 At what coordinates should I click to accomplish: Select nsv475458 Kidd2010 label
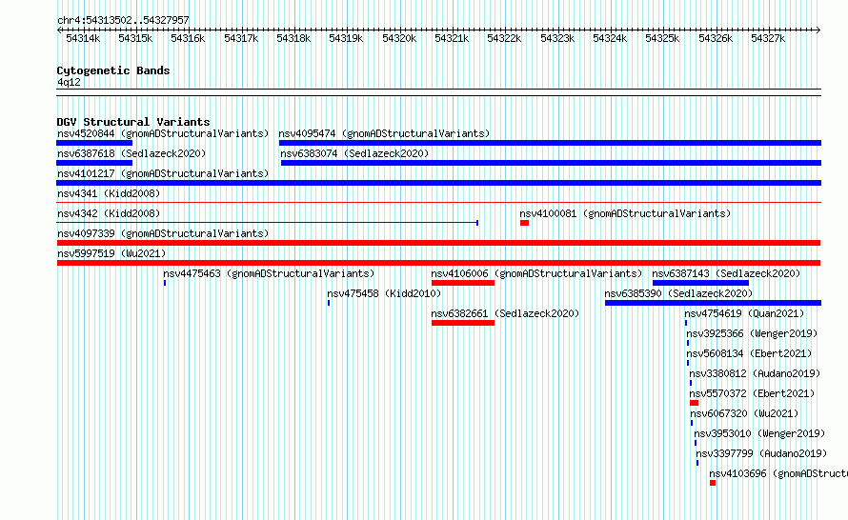click(384, 293)
